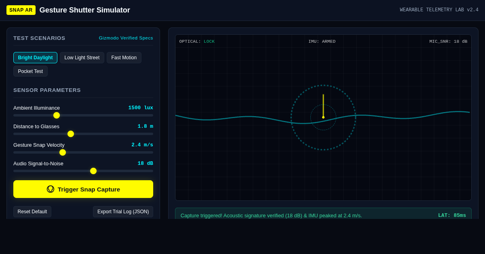This screenshot has width=485, height=254.
Task: Click the Gesture Shutter Simulator title
Action: [85, 10]
